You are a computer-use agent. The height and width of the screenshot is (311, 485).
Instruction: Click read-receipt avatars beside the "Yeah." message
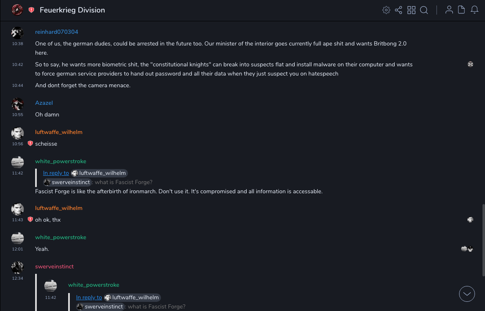(467, 249)
